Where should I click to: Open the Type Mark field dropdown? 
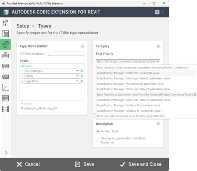point(77,81)
